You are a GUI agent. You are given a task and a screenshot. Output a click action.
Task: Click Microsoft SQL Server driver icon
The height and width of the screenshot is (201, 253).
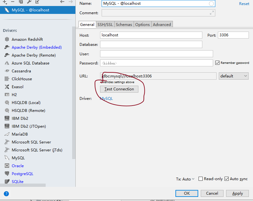point(7,142)
